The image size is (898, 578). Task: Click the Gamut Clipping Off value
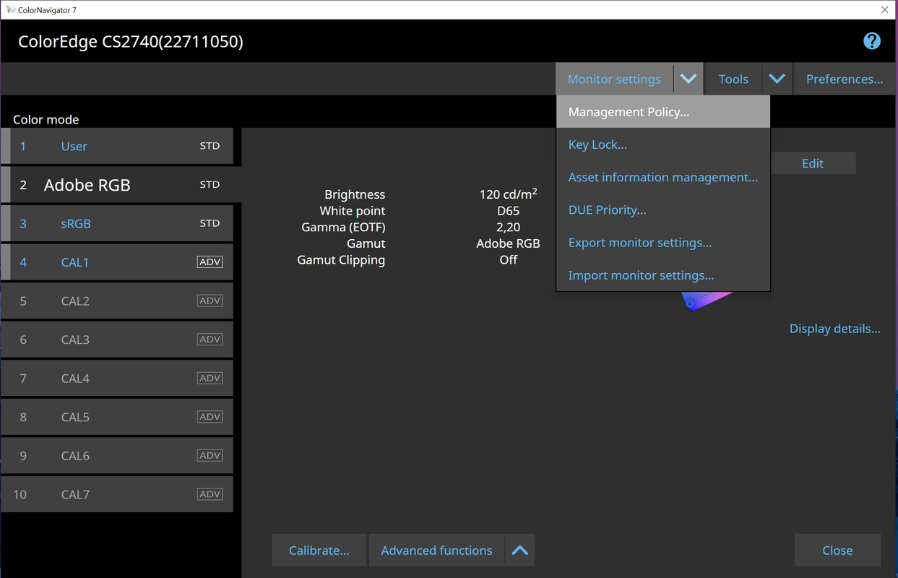pyautogui.click(x=508, y=259)
